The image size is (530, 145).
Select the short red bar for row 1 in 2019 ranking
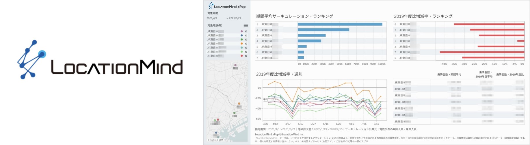(521, 41)
